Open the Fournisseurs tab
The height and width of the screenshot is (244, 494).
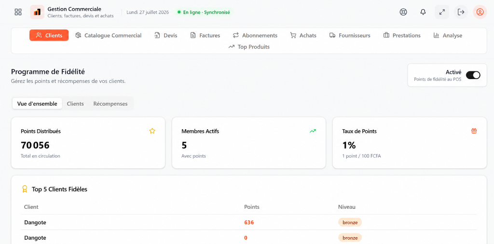pyautogui.click(x=350, y=35)
